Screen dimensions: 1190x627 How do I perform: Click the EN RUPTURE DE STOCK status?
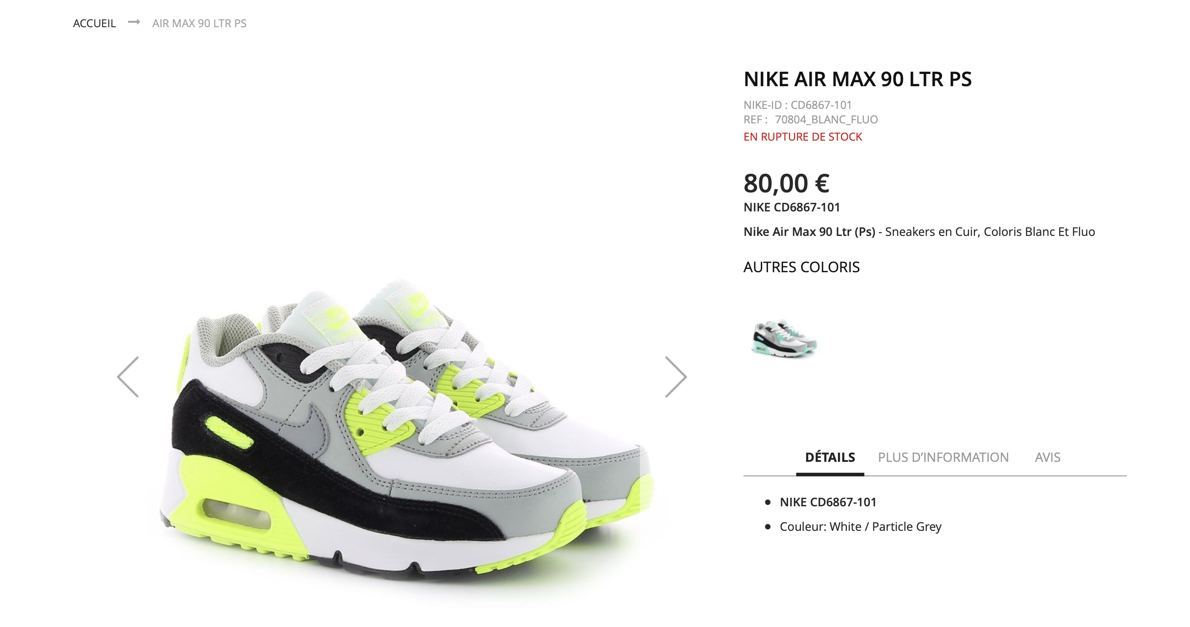pos(803,137)
